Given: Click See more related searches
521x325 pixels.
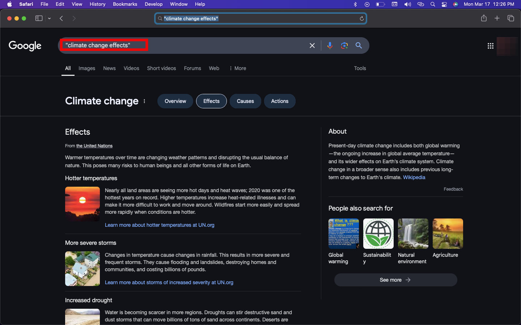Looking at the screenshot, I should pos(395,280).
